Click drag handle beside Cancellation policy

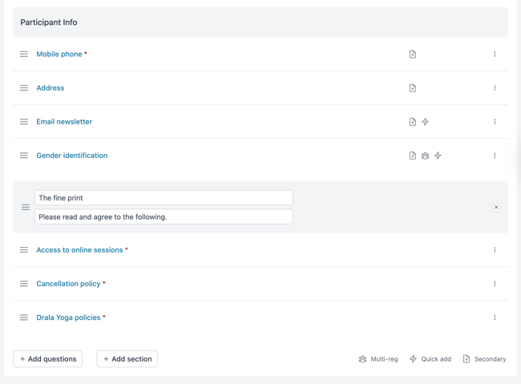(24, 284)
